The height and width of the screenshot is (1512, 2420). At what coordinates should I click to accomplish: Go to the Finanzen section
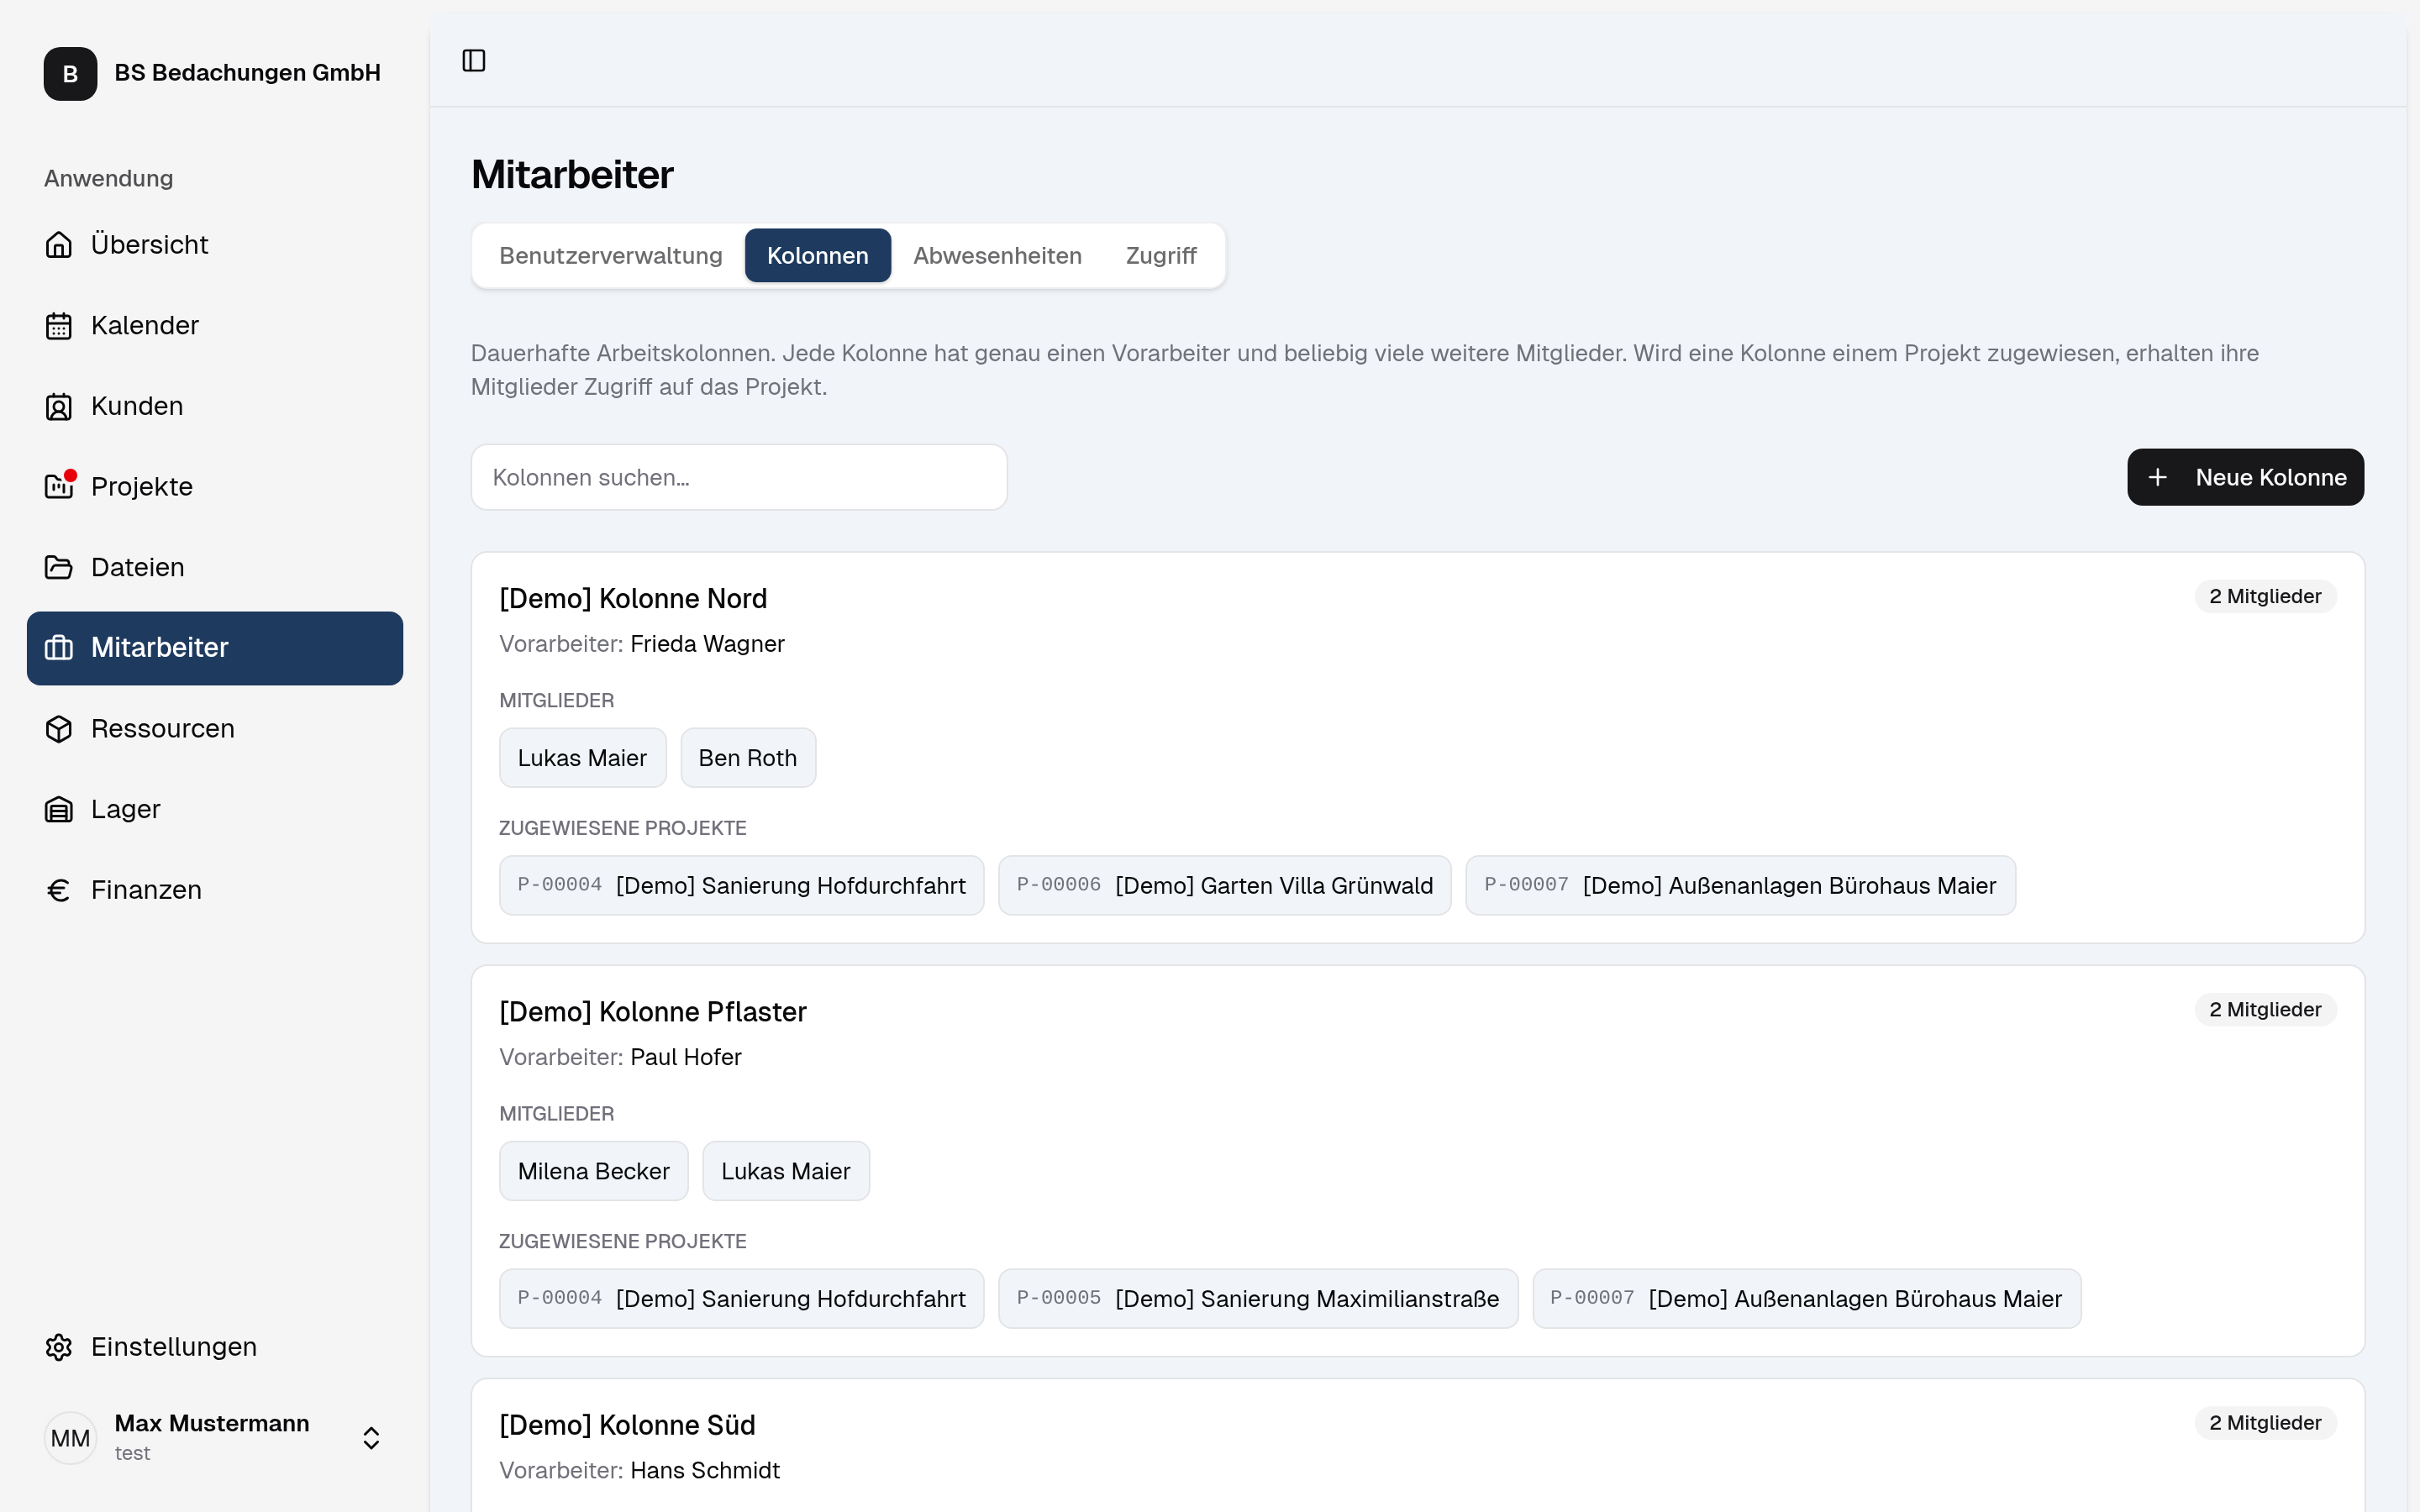pos(215,890)
